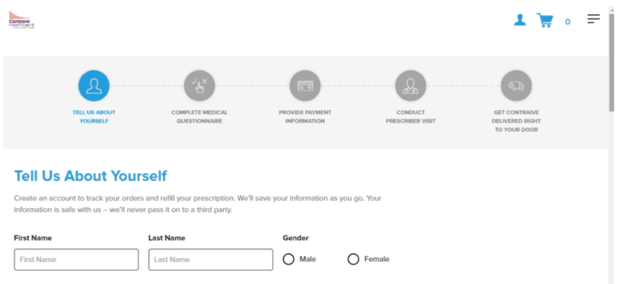
Task: Click the payment card step icon
Action: [x=305, y=86]
